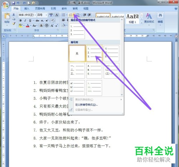Toggle character shading (A) button
The image size is (179, 167).
(41, 25)
